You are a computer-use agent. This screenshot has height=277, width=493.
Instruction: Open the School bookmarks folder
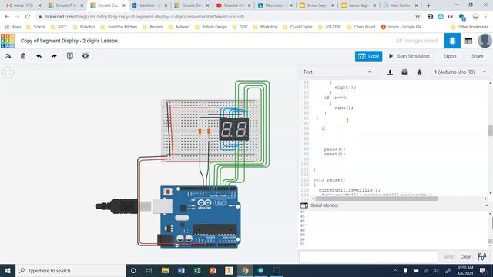(36, 27)
